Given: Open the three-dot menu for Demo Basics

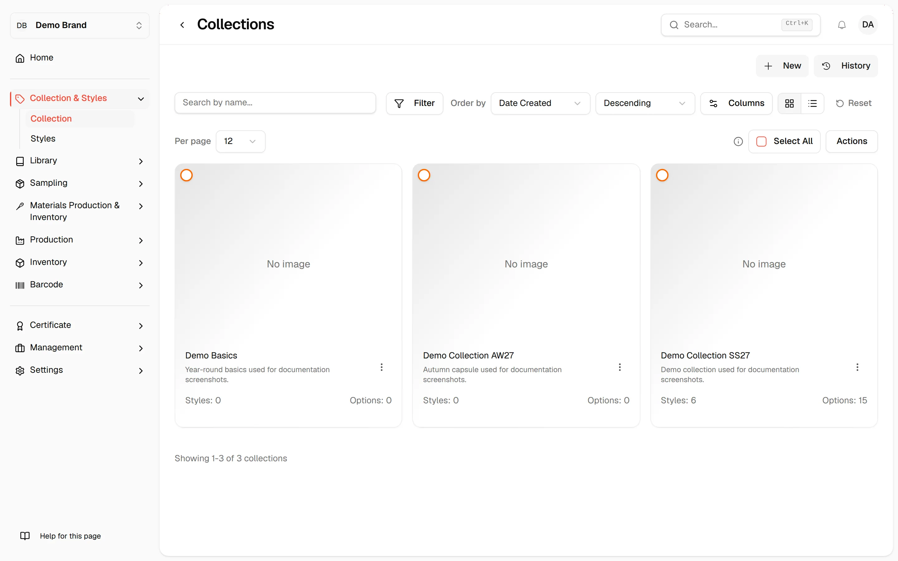Looking at the screenshot, I should (x=381, y=367).
